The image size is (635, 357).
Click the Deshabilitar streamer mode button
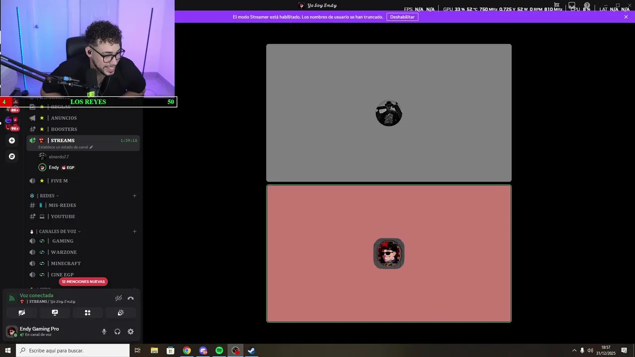pyautogui.click(x=402, y=17)
